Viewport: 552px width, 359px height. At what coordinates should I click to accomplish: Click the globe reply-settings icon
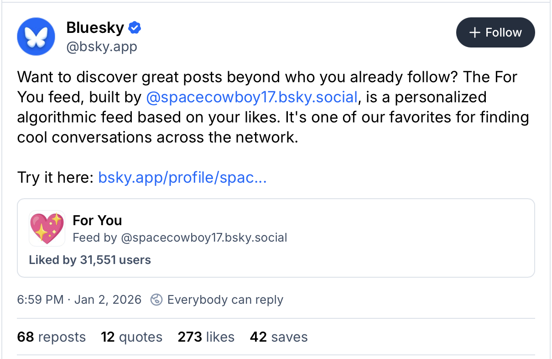156,300
